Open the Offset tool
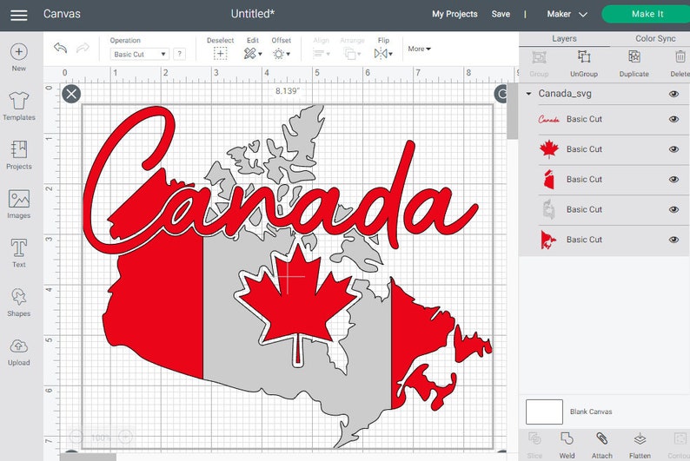The image size is (690, 461). 282,54
